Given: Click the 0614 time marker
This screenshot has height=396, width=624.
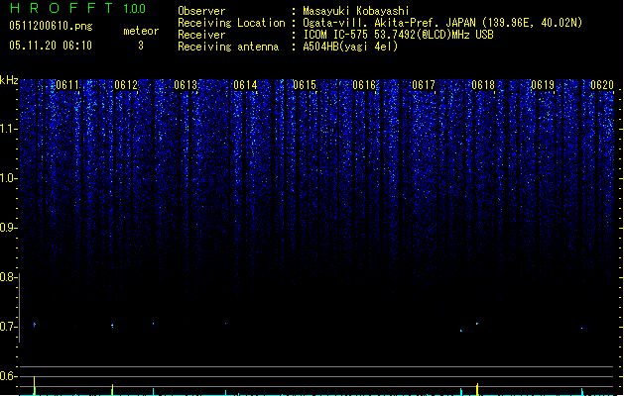Looking at the screenshot, I should 245,85.
